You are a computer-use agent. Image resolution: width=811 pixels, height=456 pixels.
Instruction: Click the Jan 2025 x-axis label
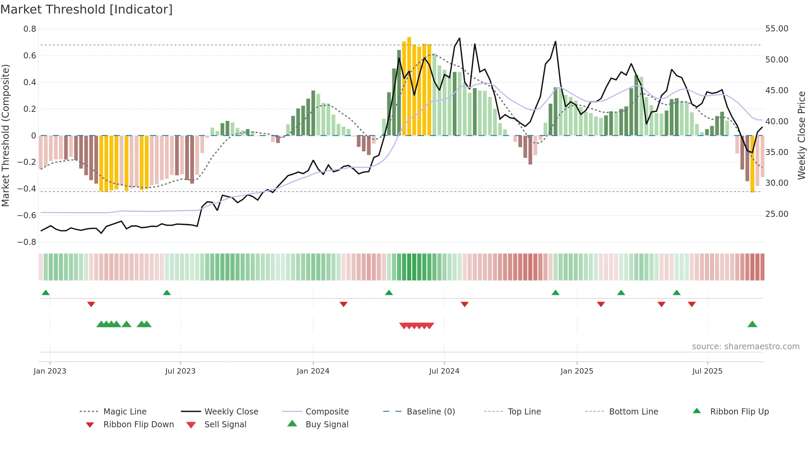577,371
